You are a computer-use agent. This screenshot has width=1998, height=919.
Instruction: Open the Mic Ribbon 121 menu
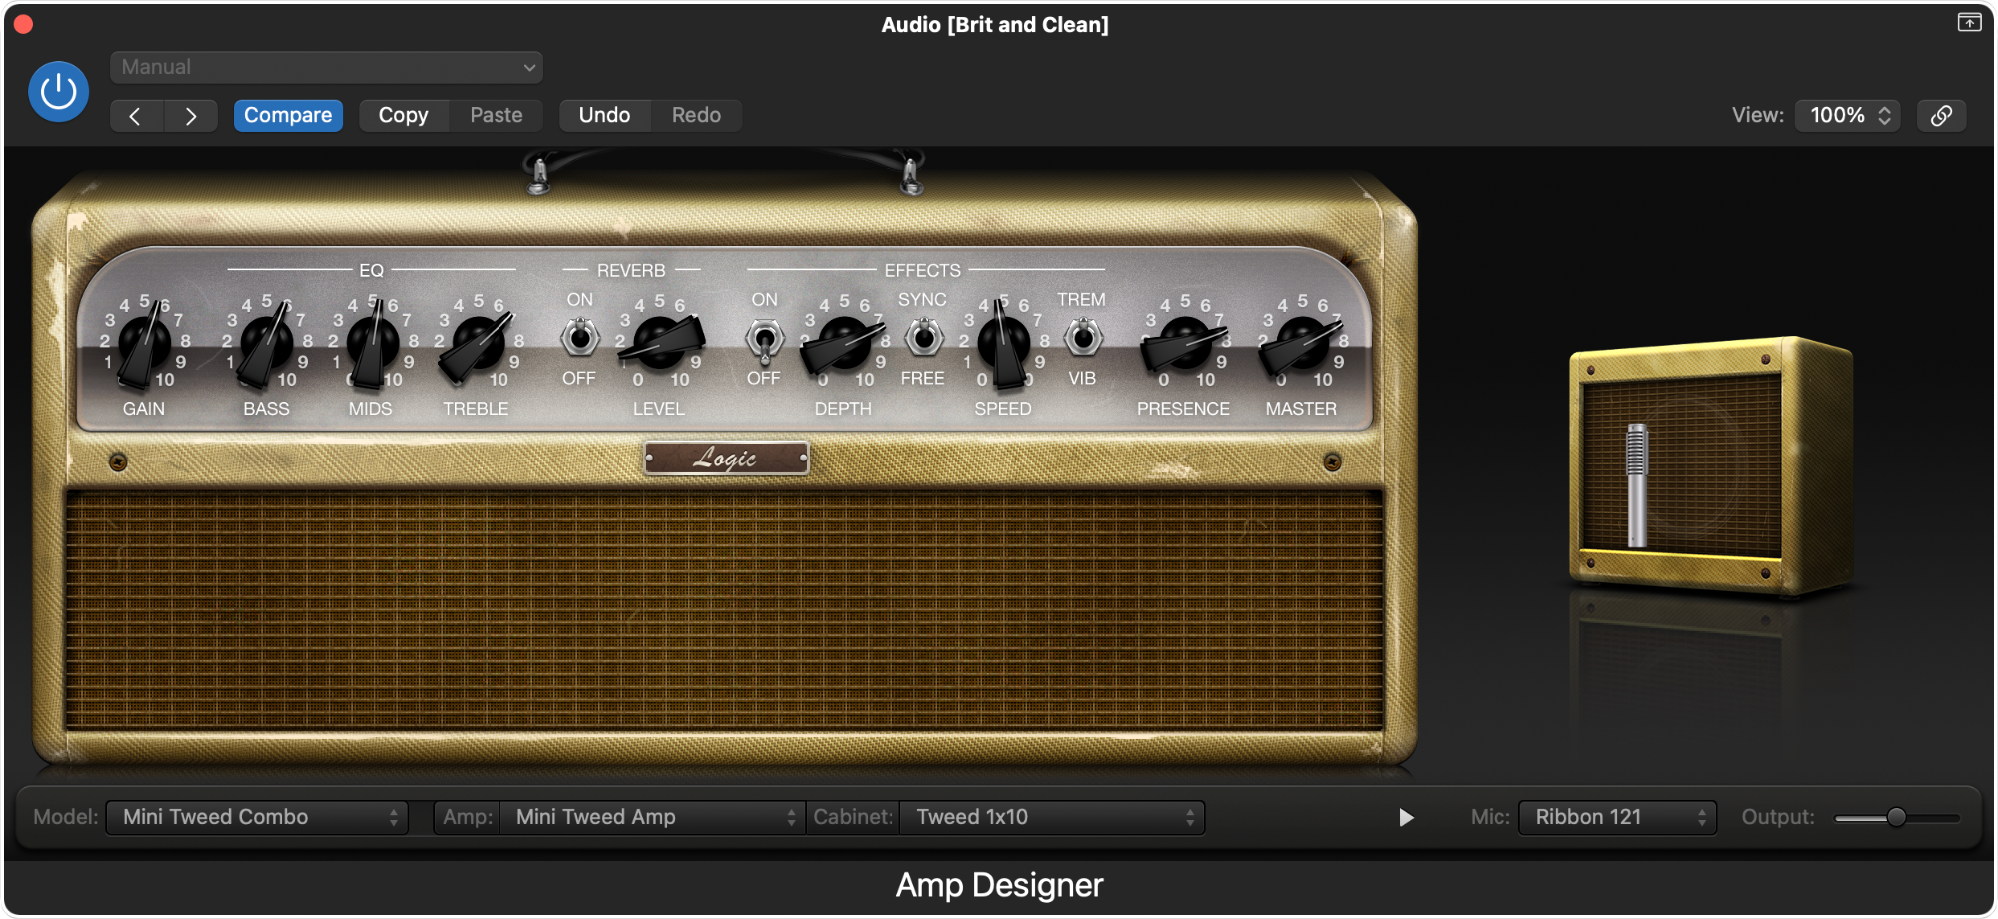click(x=1617, y=817)
